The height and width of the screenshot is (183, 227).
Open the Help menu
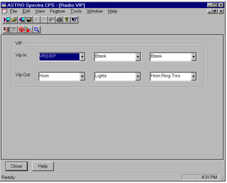(112, 11)
